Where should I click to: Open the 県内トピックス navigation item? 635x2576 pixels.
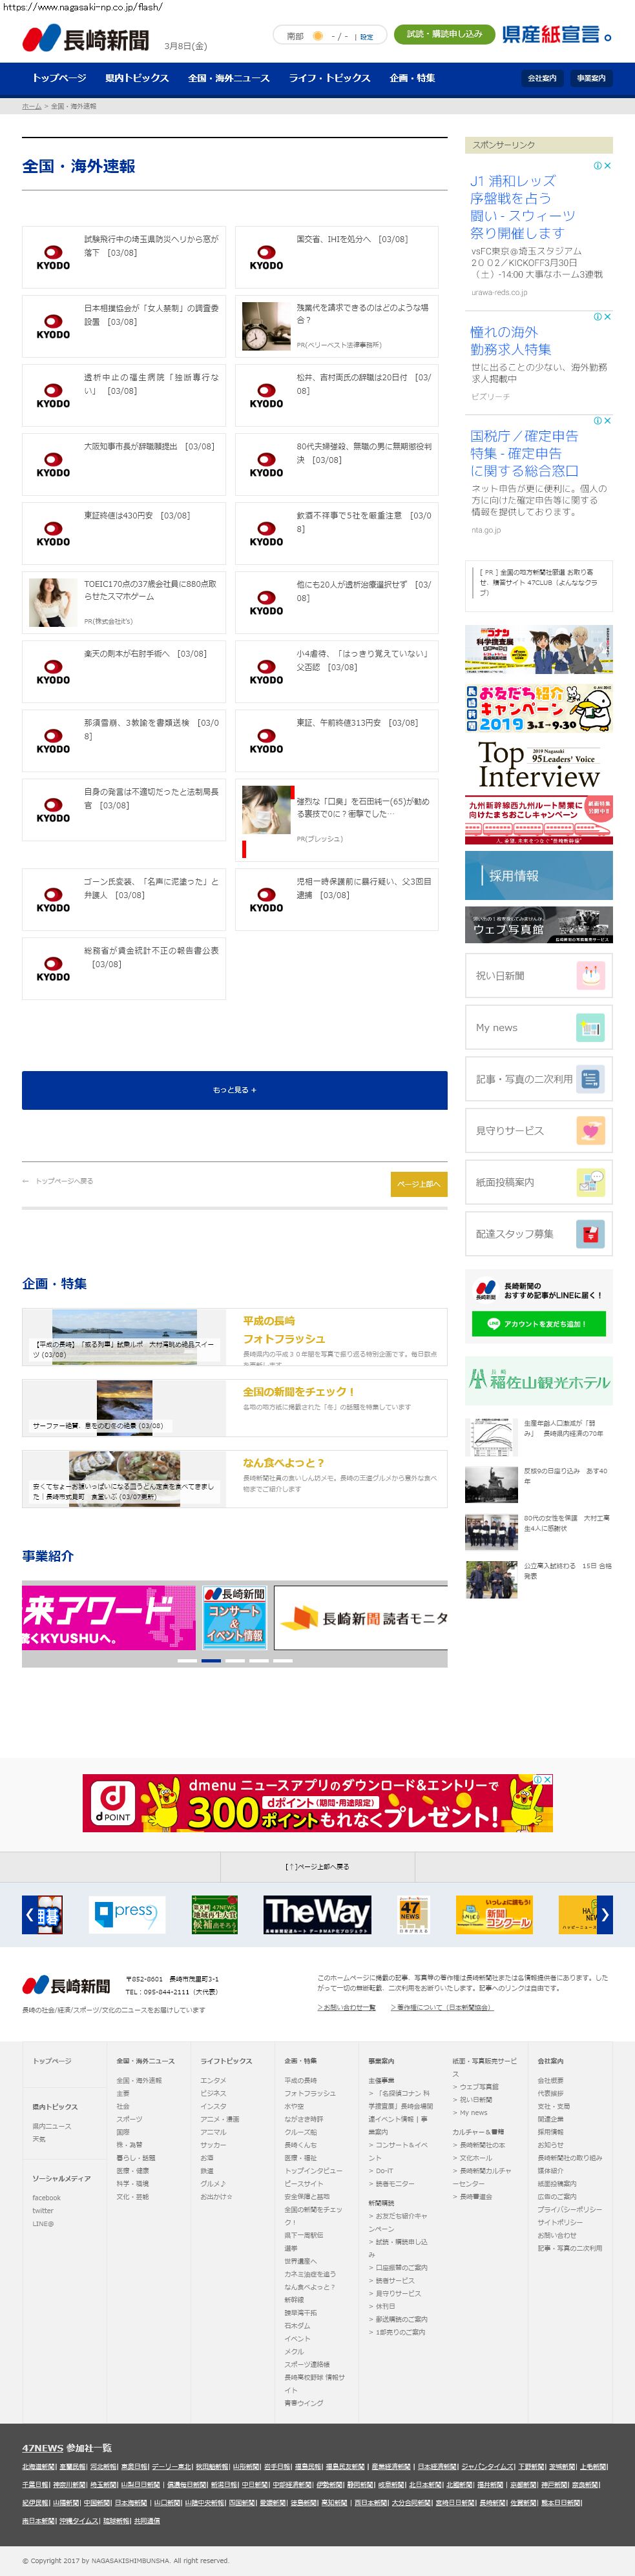click(137, 78)
